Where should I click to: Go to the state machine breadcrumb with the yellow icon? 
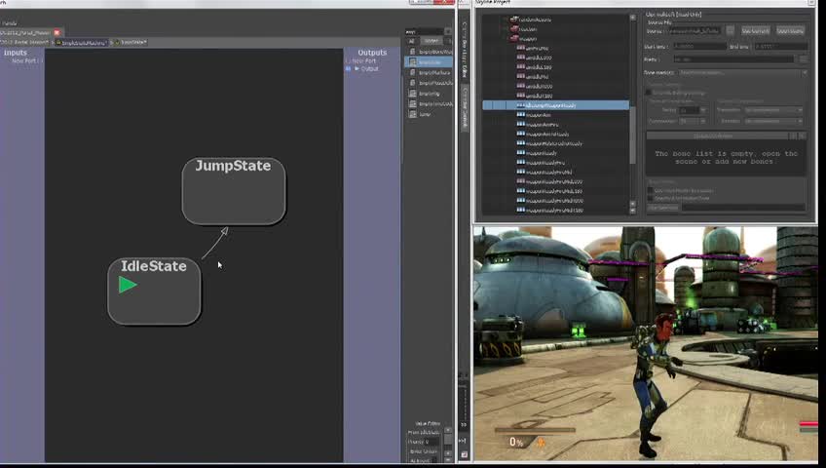81,42
